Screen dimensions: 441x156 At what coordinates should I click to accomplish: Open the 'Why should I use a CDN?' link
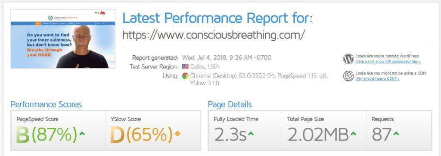click(377, 79)
